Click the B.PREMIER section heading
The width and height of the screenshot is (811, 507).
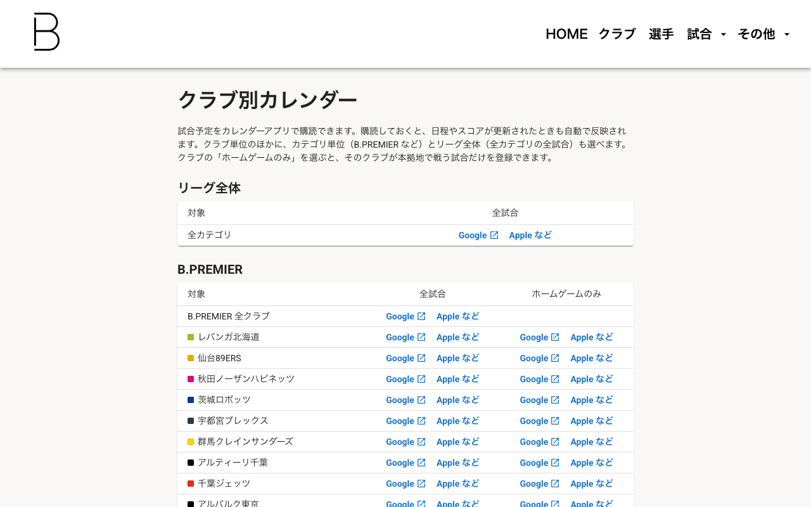click(210, 269)
